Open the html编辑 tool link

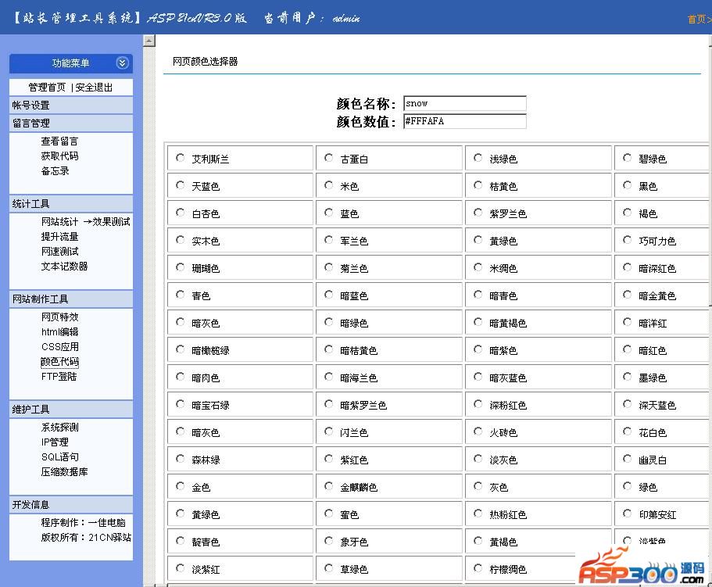coord(59,332)
